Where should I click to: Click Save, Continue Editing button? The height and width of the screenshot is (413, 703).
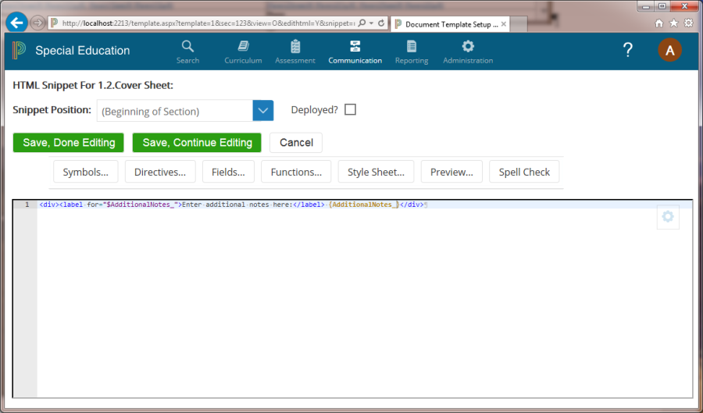[197, 143]
